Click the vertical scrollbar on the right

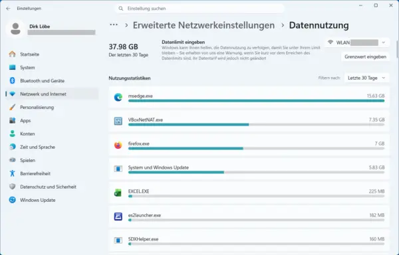pos(397,50)
